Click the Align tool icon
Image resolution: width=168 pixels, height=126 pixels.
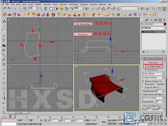click(148, 9)
